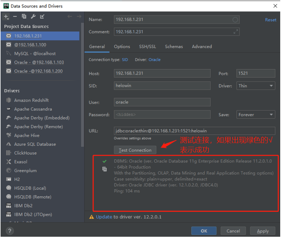
Task: Open color circle in Name field
Action: [235, 20]
